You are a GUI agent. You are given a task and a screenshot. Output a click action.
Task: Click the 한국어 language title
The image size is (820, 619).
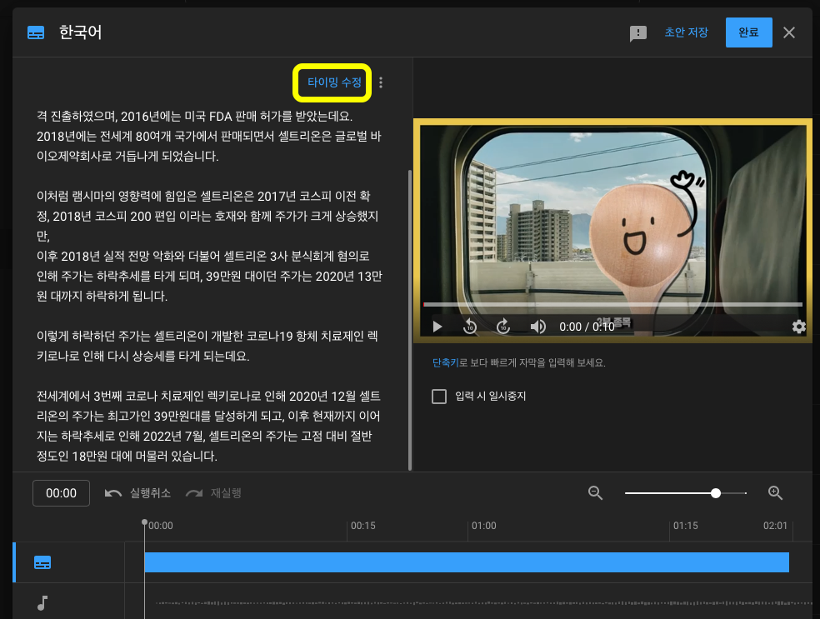tap(81, 32)
